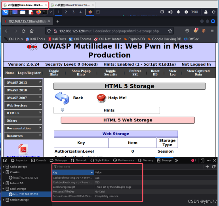The width and height of the screenshot is (219, 206).
Task: Click Enforce SSL option
Action: [x=135, y=73]
